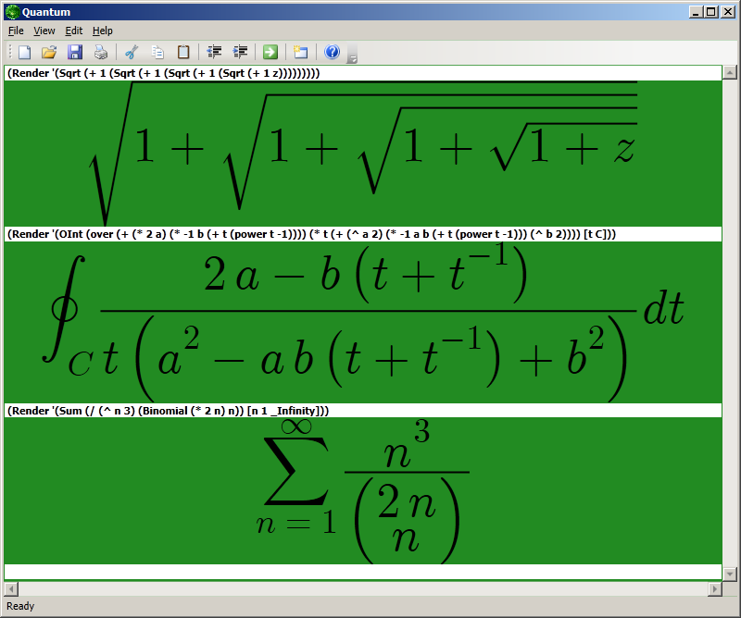Screen dimensions: 741x618
Task: Select the rendered nested square root formula
Action: pyautogui.click(x=363, y=154)
